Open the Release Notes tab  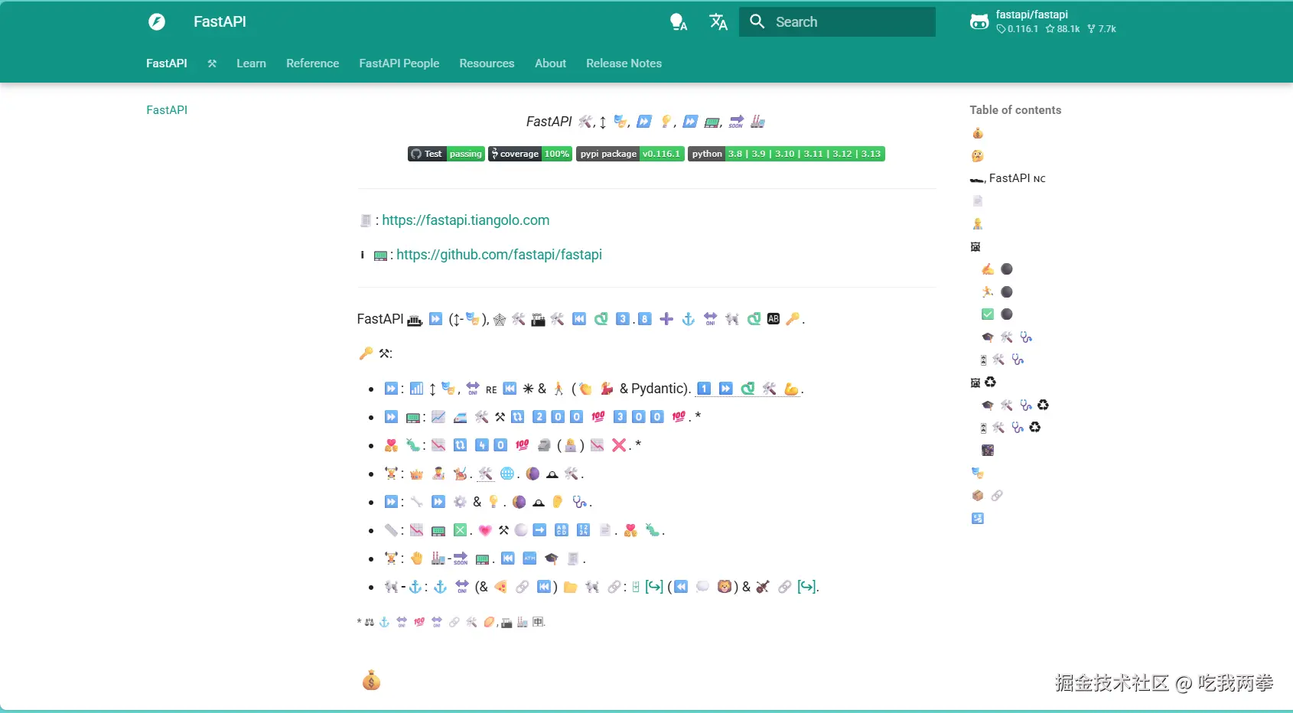(624, 63)
